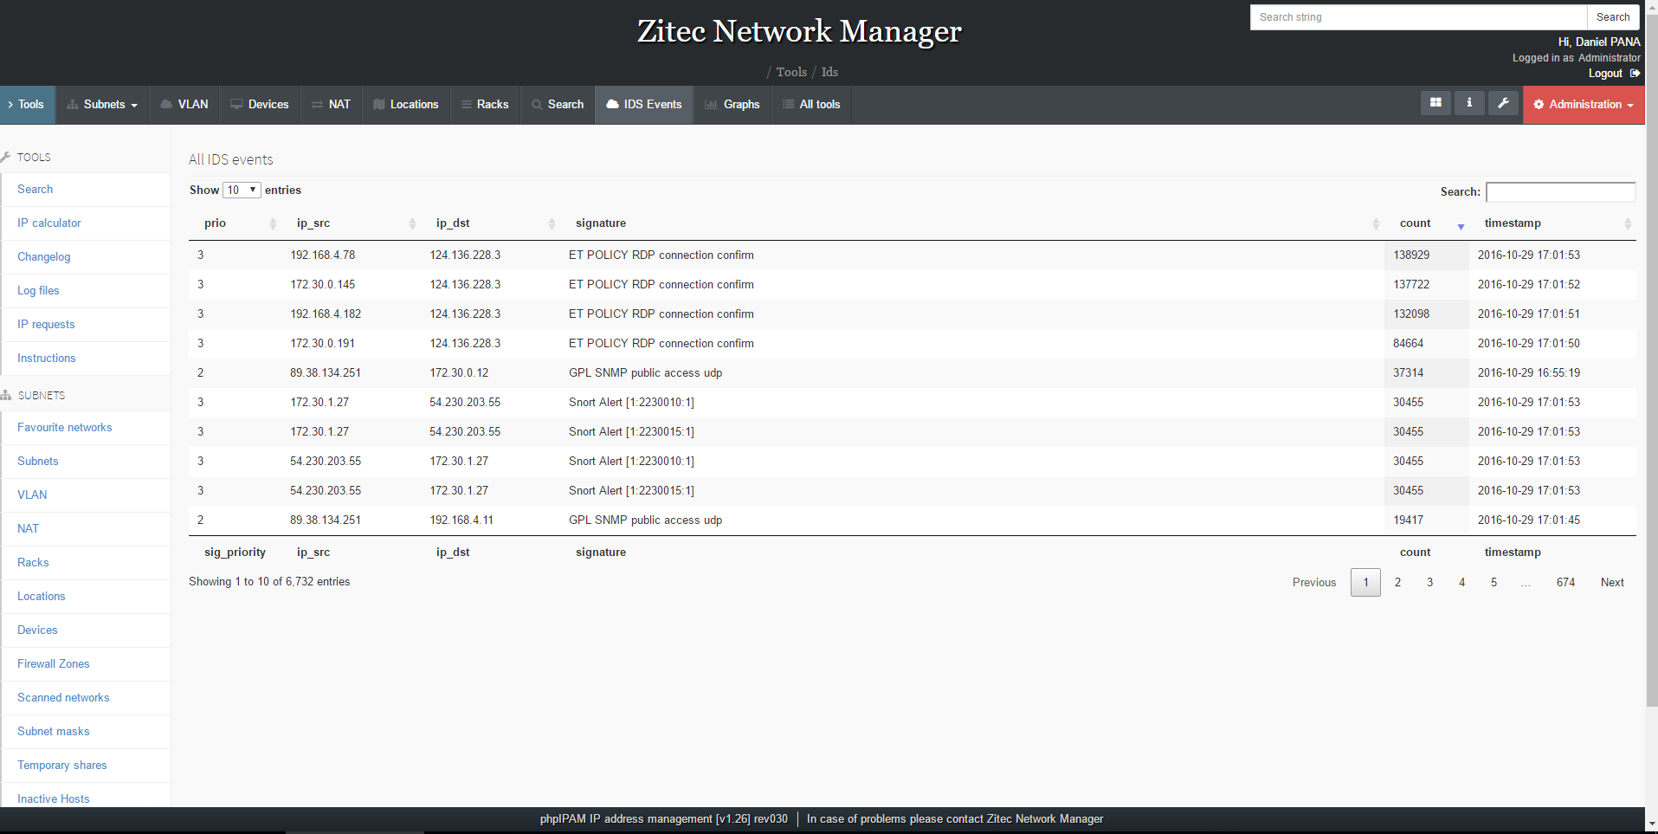
Task: Jump to last page 674
Action: point(1565,582)
